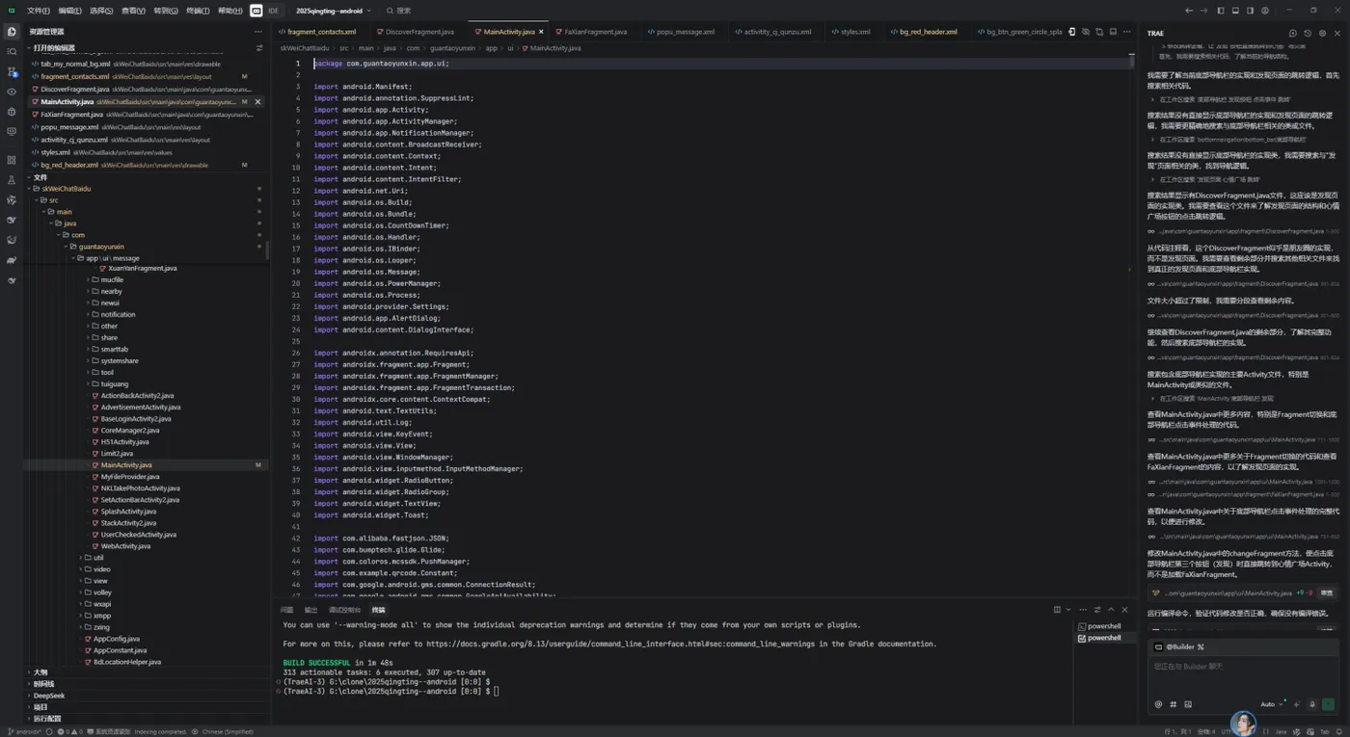The image size is (1350, 737).
Task: Click the # reference icon in chat input
Action: (x=1173, y=704)
